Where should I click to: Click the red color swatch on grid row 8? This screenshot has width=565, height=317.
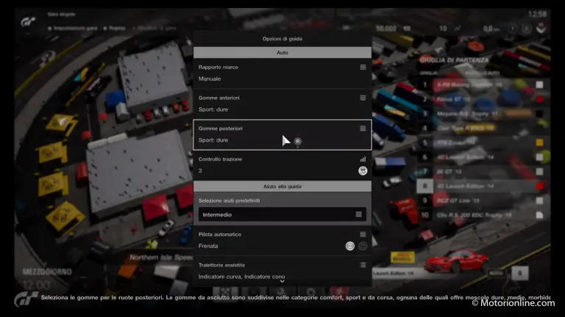coord(539,186)
